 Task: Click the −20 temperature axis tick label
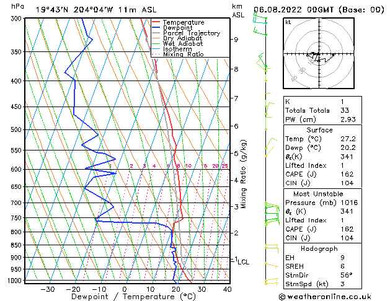pyautogui.click(x=73, y=289)
